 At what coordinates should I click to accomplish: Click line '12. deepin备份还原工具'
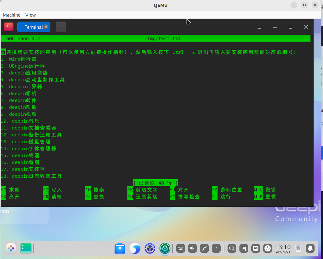pyautogui.click(x=31, y=135)
